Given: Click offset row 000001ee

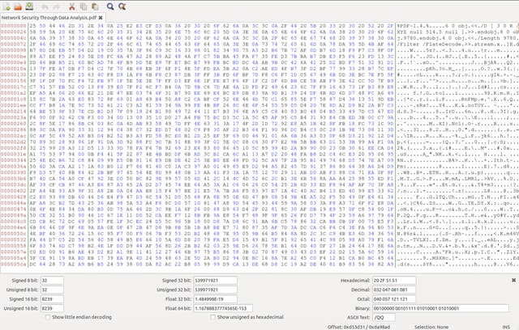Looking at the screenshot, I should point(14,105).
